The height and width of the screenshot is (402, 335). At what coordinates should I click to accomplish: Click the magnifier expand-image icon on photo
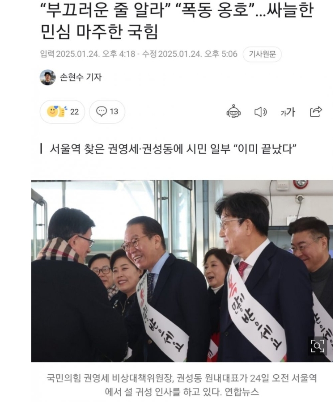pos(318,346)
